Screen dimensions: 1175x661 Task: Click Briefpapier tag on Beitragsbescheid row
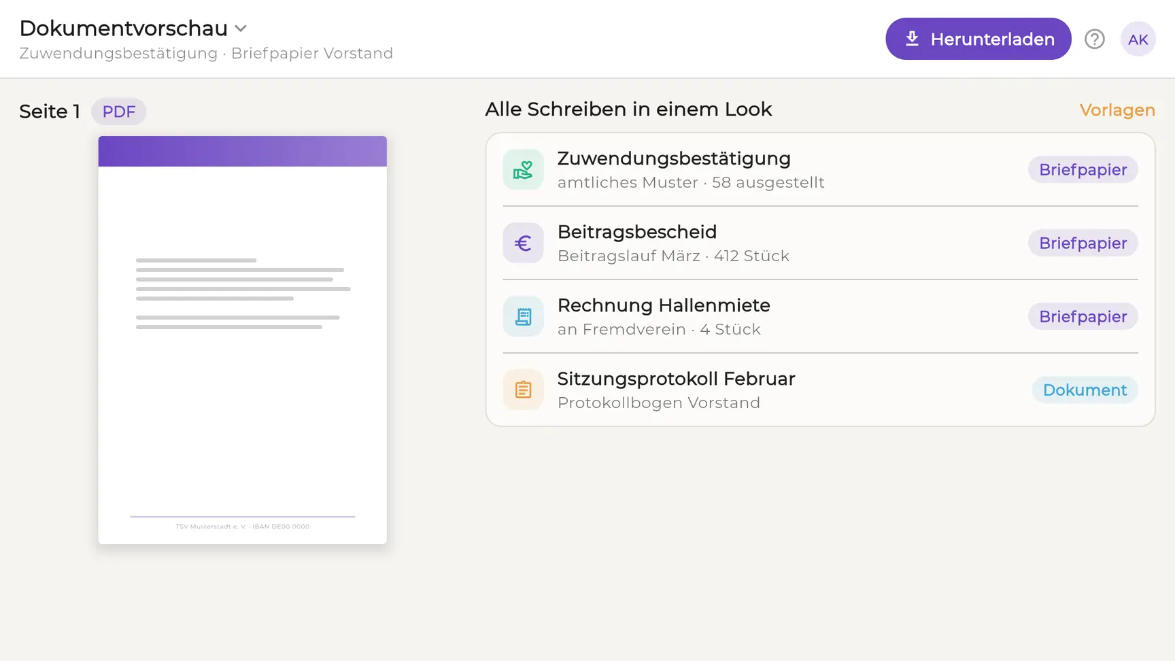1083,243
